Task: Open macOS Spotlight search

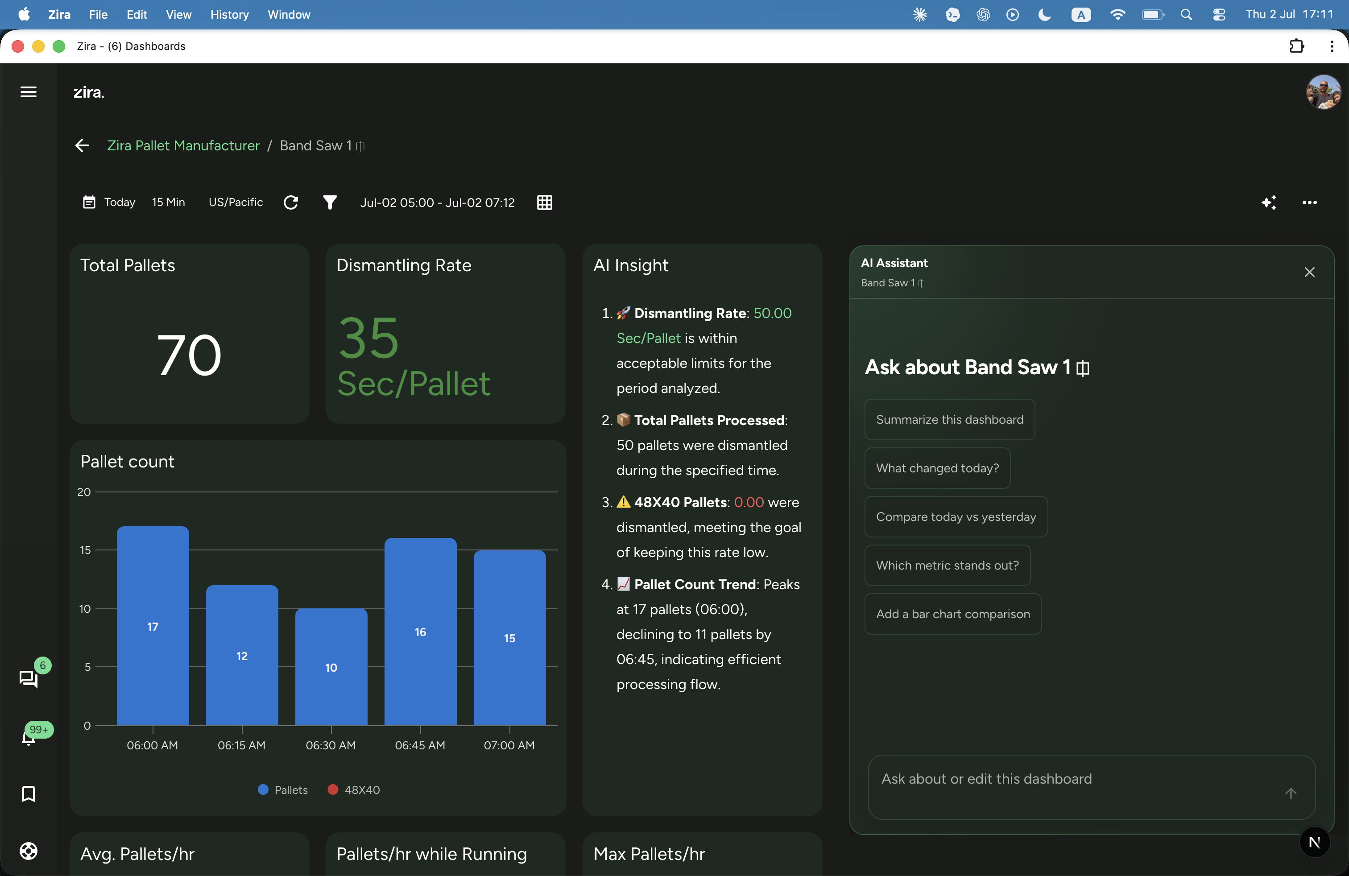Action: tap(1186, 15)
